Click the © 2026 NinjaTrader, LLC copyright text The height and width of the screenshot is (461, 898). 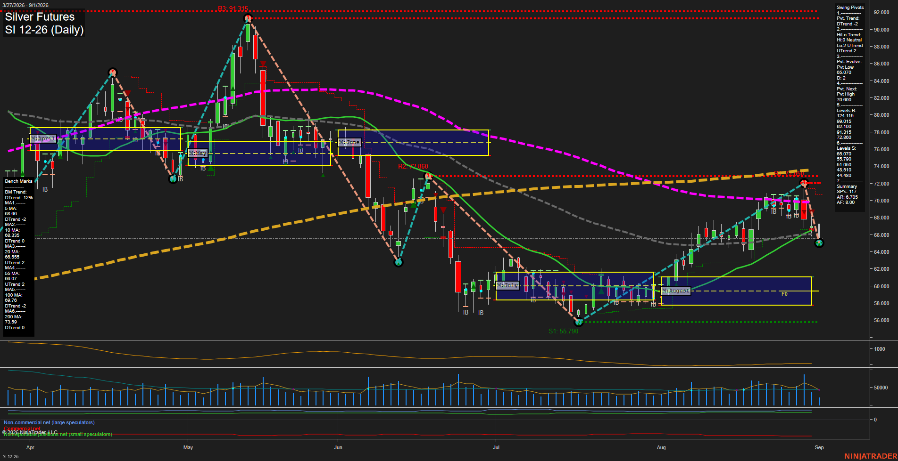pos(30,432)
